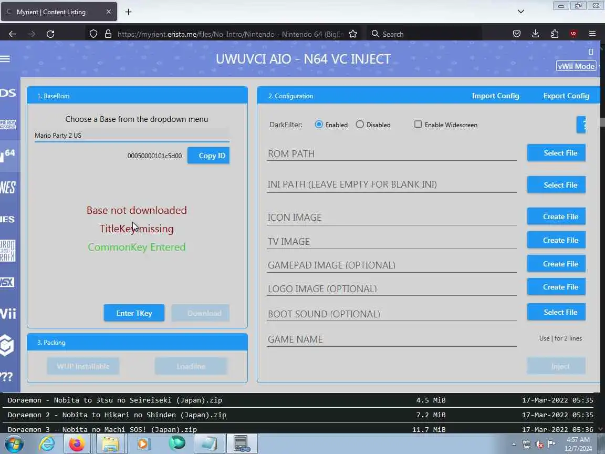Select the TurboGrafx console icon
605x454 pixels.
point(8,251)
